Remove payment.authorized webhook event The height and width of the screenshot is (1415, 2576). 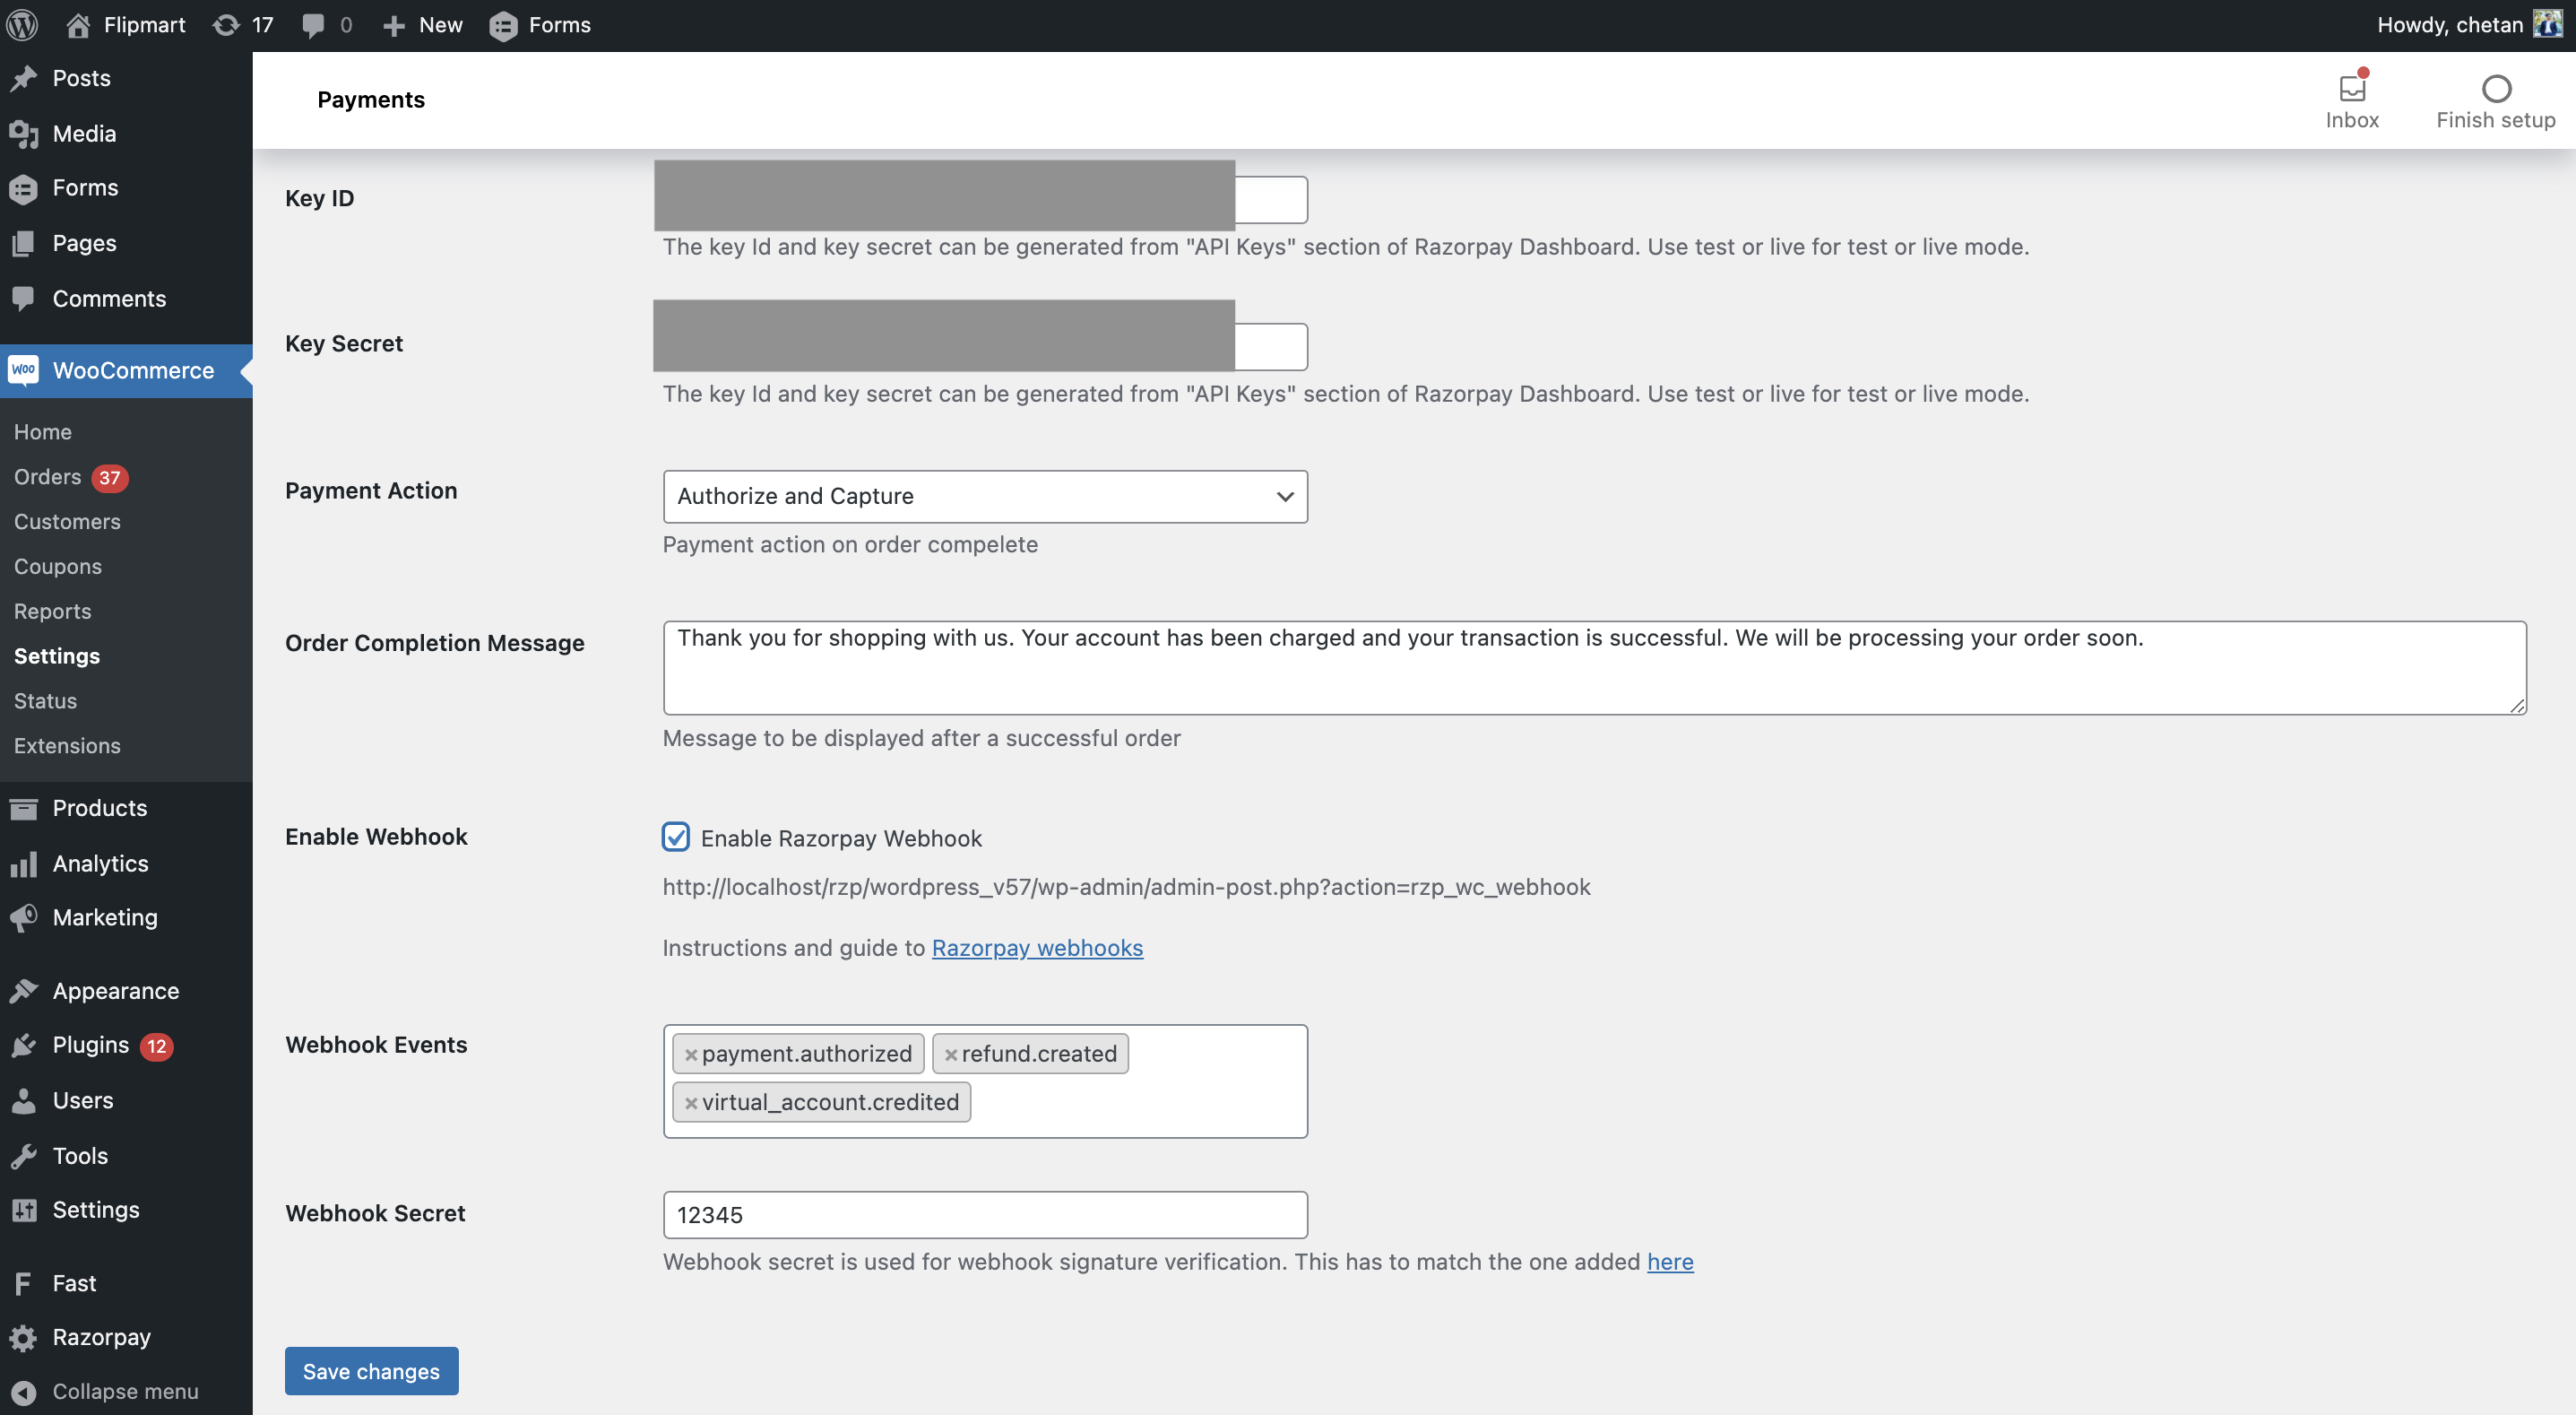pyautogui.click(x=690, y=1055)
